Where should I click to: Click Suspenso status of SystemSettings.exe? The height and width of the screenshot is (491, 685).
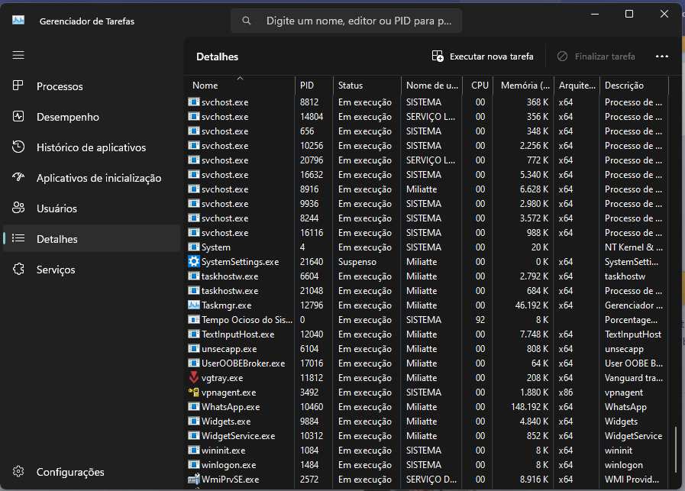pos(357,262)
